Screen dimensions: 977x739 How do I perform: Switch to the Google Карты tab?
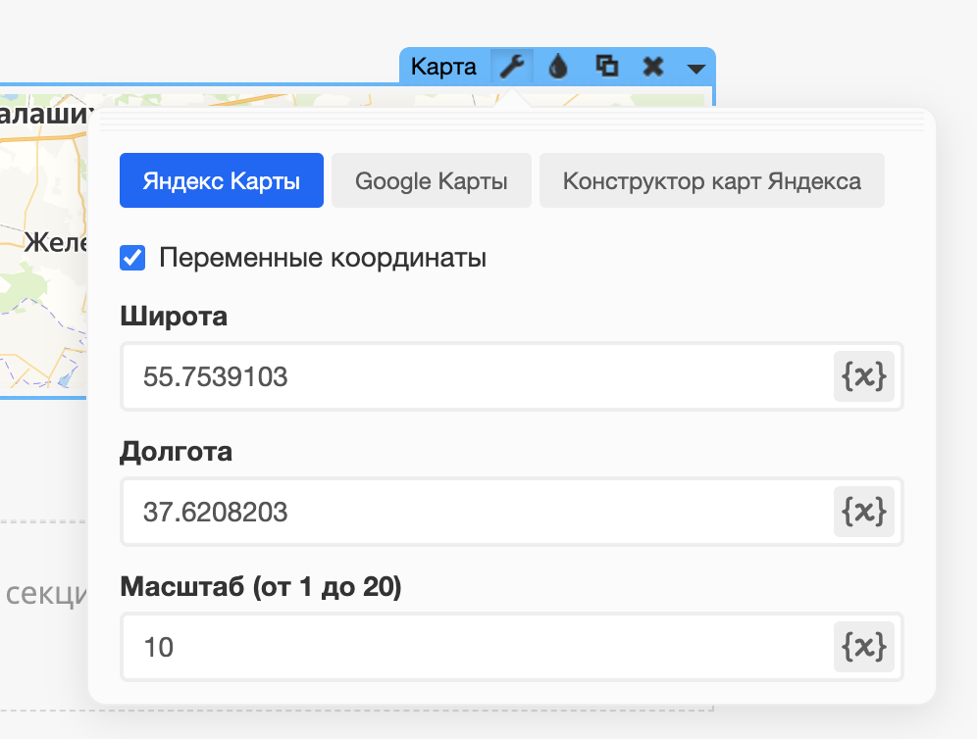tap(432, 180)
